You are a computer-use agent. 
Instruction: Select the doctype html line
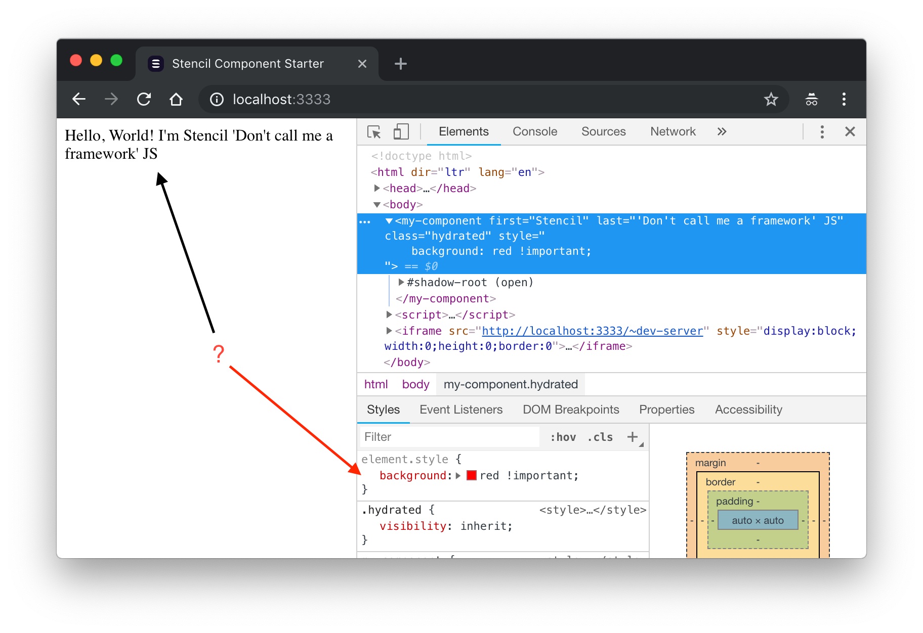tap(421, 156)
